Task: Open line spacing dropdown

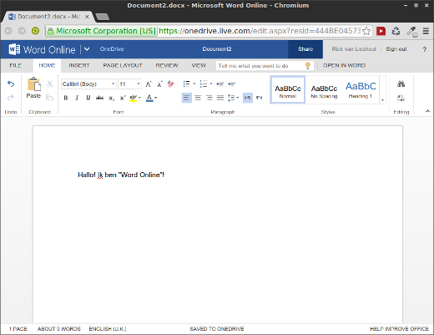Action: click(233, 98)
